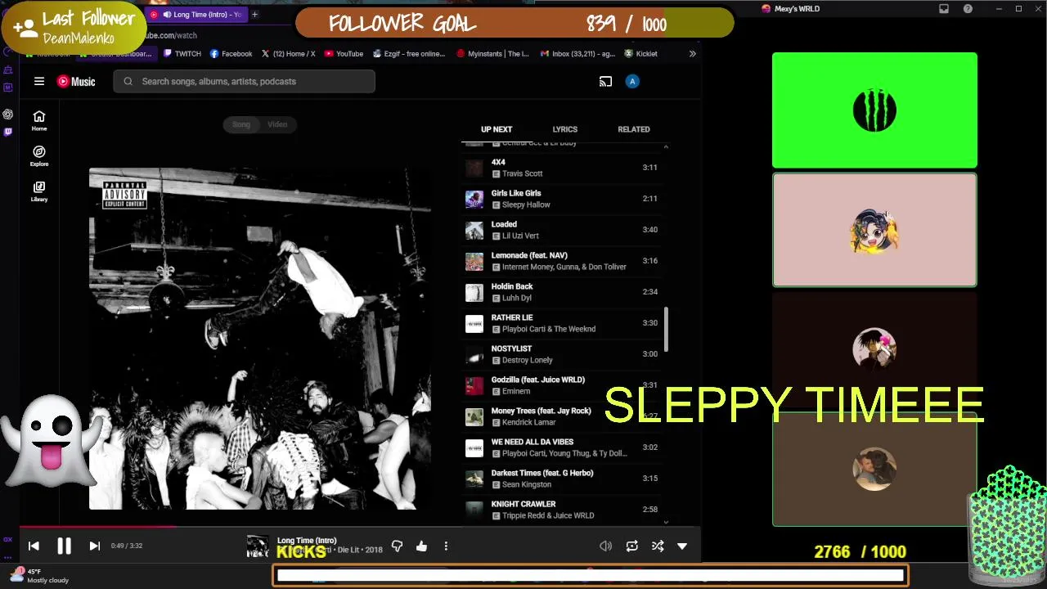Click the volume speaker icon
Image resolution: width=1047 pixels, height=589 pixels.
point(605,546)
